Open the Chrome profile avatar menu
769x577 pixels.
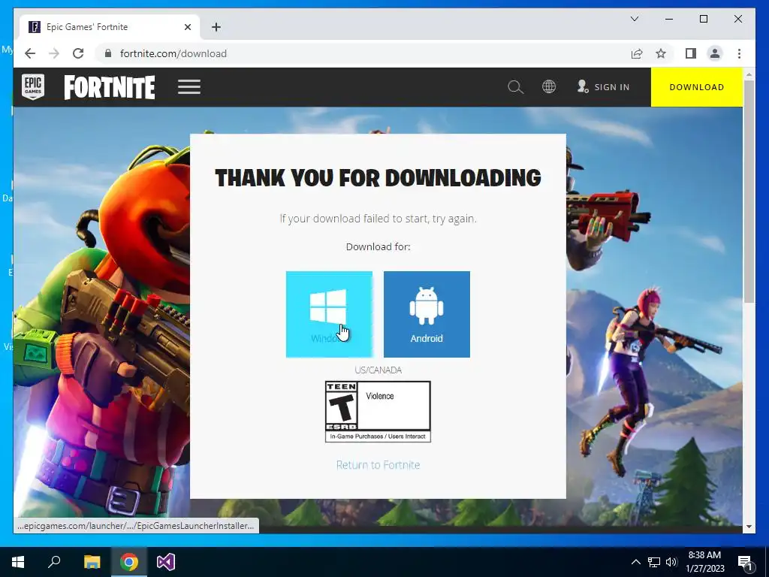pyautogui.click(x=715, y=53)
